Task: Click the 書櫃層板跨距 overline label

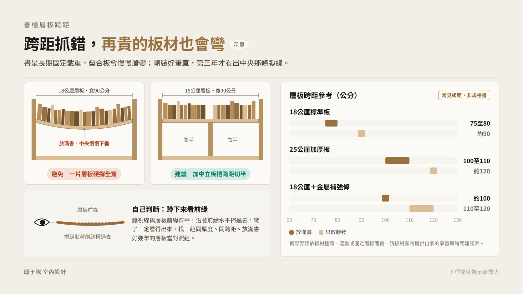Action: click(47, 25)
